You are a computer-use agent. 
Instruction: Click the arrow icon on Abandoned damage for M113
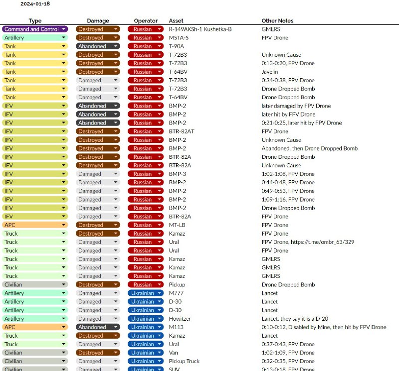point(116,327)
